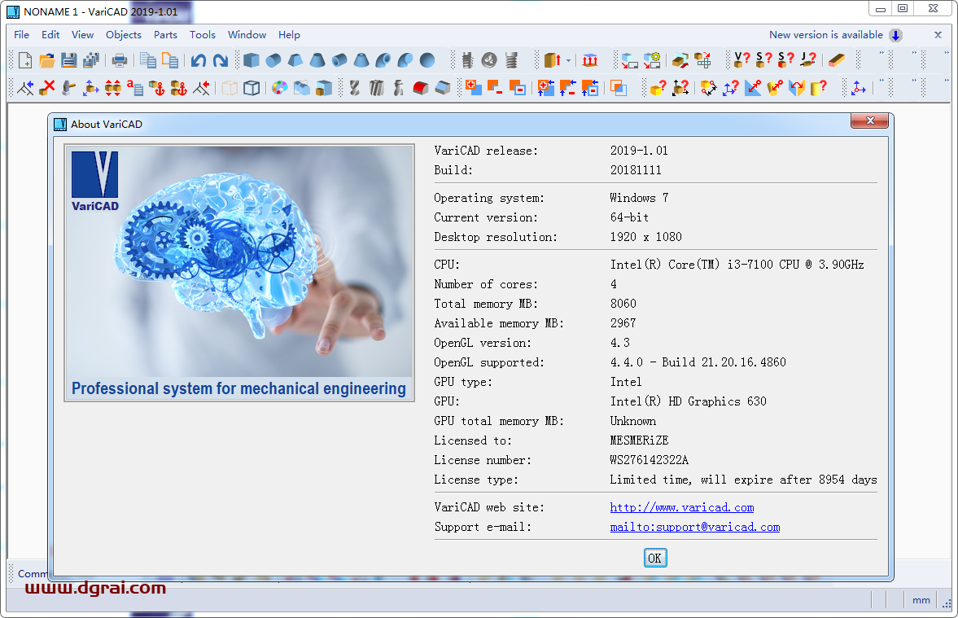Click the extrude profile icon

click(x=552, y=60)
